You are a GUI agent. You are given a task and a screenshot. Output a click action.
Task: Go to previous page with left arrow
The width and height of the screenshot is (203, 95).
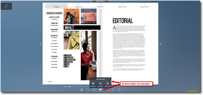[41, 43]
